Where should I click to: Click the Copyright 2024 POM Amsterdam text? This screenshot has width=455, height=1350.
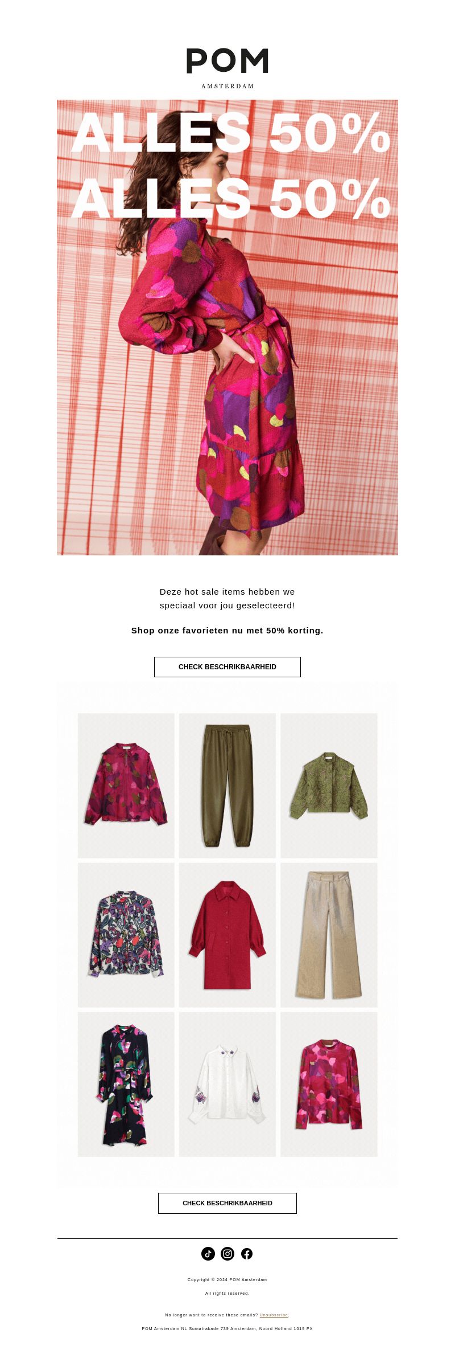coord(227,1280)
